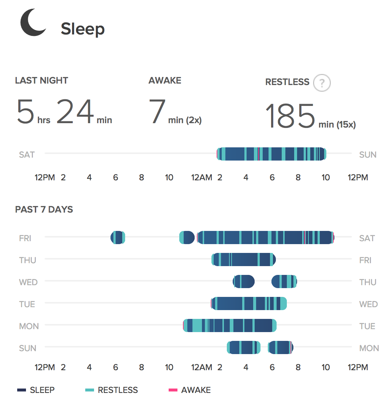The image size is (390, 401).
Task: Click last night's SAT to SUN sleep bar
Action: (x=271, y=154)
